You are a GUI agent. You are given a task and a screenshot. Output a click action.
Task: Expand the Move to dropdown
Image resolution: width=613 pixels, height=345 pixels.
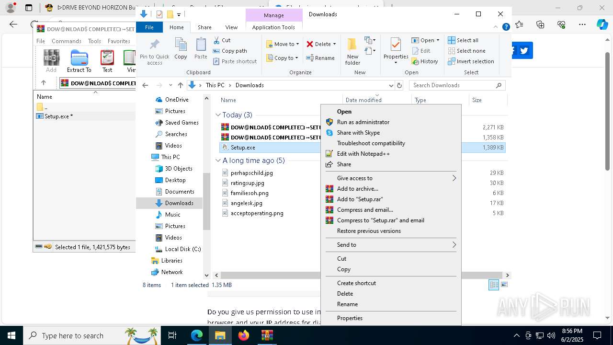point(297,44)
